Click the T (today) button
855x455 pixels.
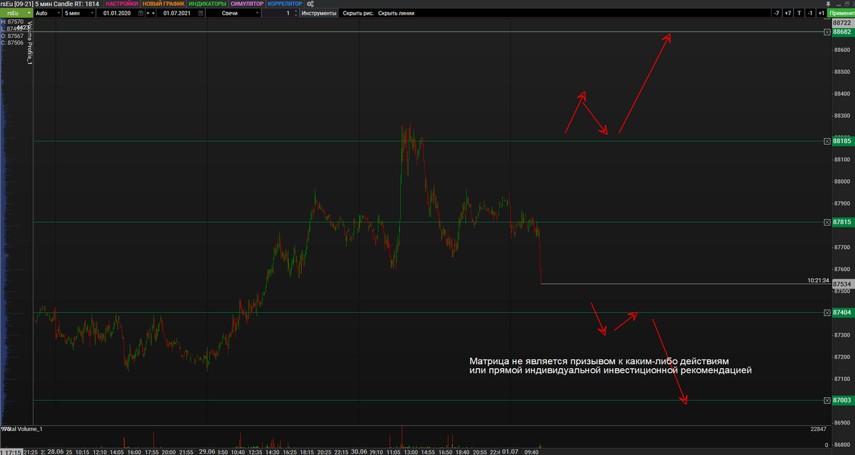(x=799, y=13)
